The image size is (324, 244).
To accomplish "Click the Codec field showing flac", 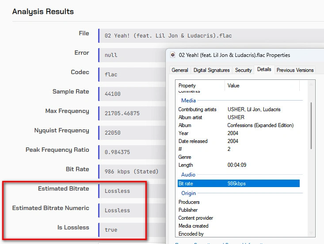I will coord(132,75).
